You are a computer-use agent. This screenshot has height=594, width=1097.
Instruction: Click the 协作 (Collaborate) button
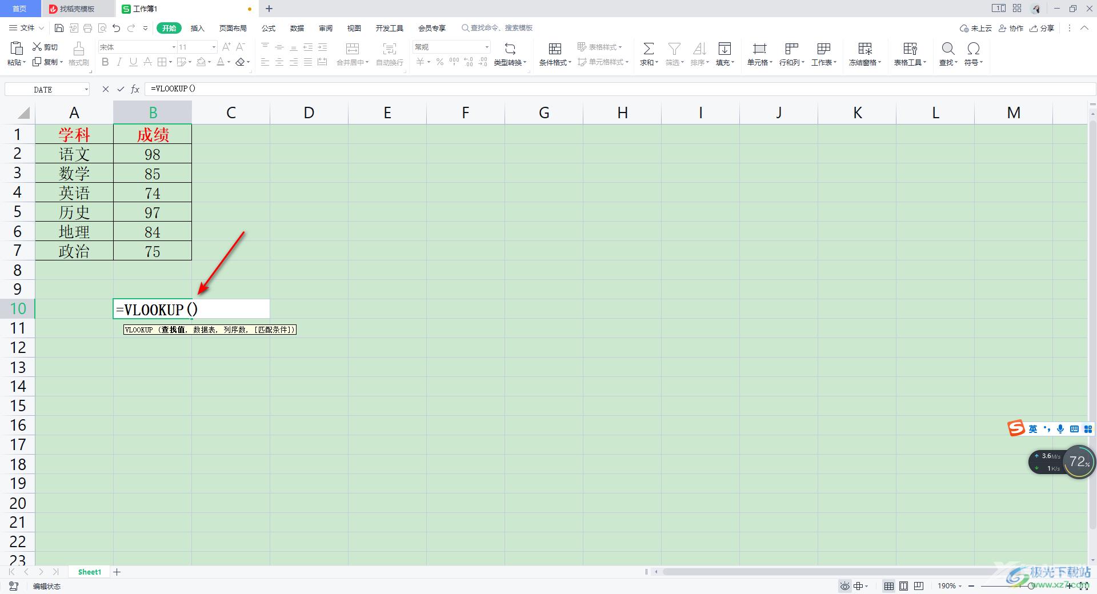(x=1011, y=28)
